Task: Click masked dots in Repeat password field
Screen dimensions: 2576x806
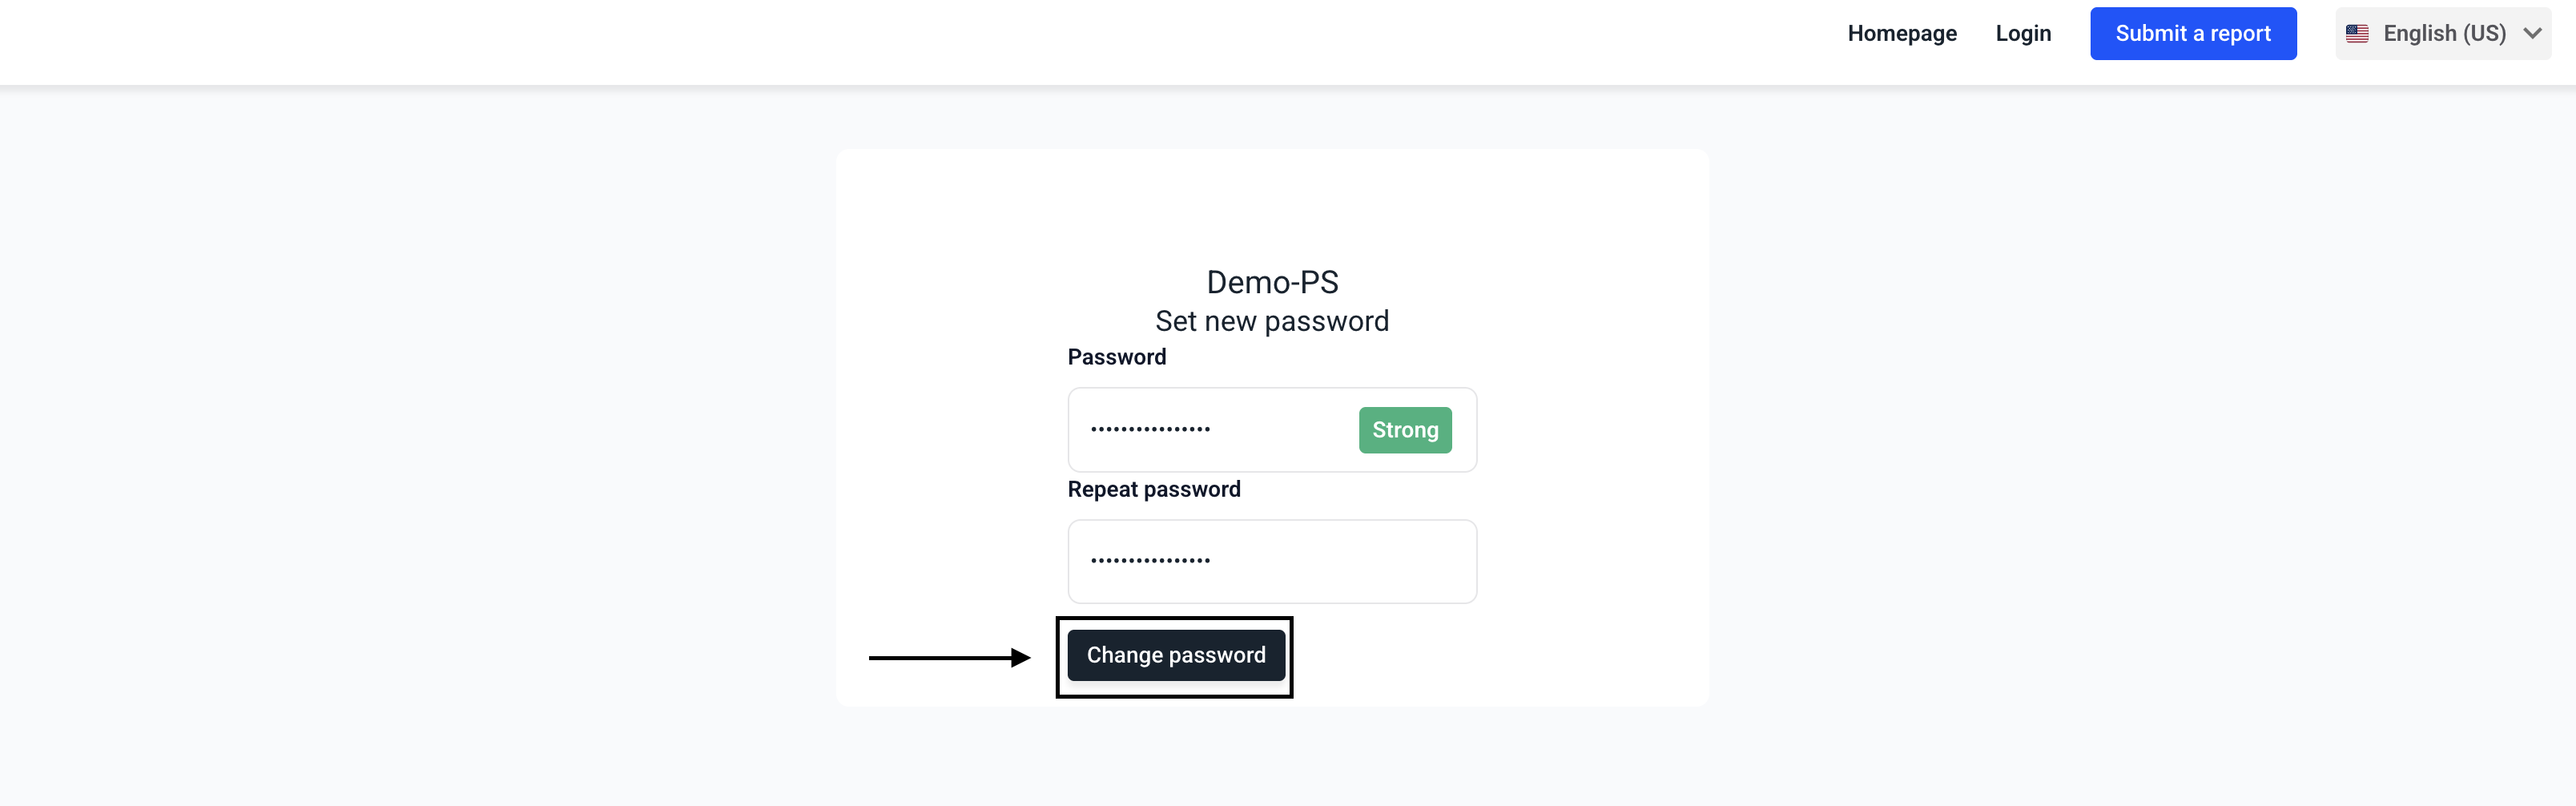Action: pos(1150,561)
